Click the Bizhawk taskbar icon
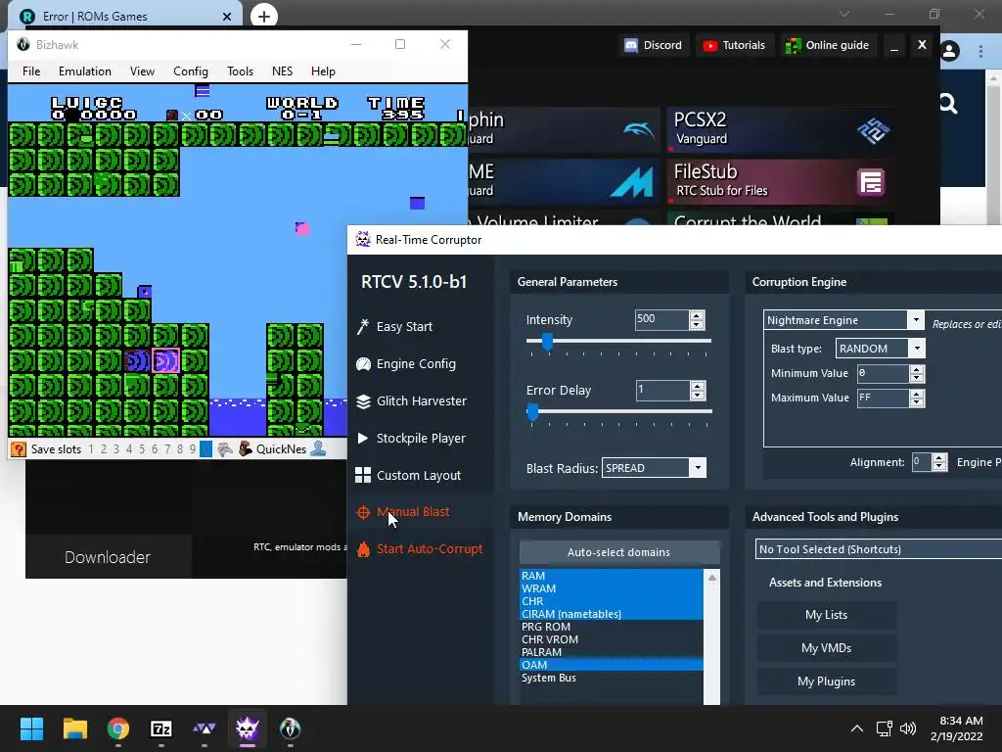Screen dimensions: 1002x752 [290, 728]
